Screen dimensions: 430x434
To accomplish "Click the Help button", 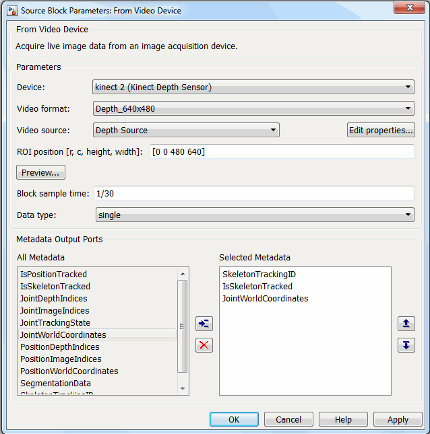I will [343, 419].
